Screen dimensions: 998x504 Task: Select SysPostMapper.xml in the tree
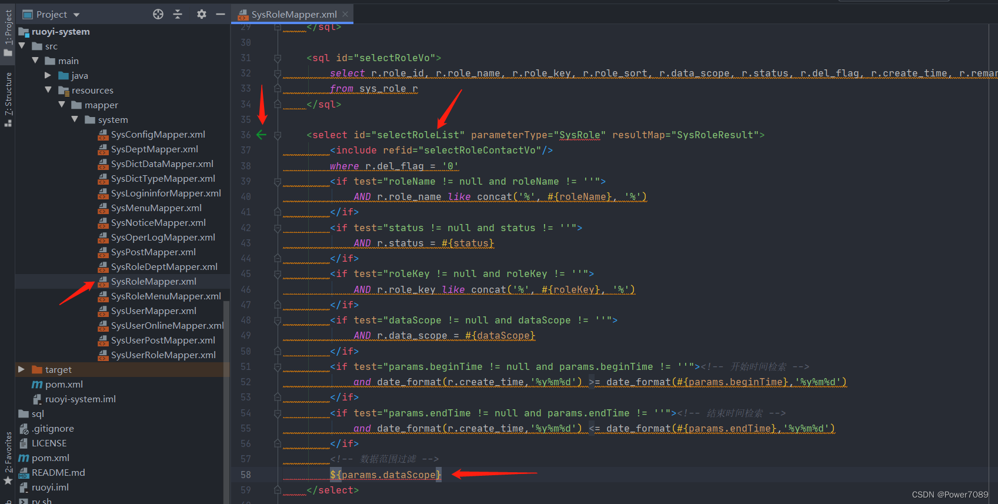[x=153, y=252]
